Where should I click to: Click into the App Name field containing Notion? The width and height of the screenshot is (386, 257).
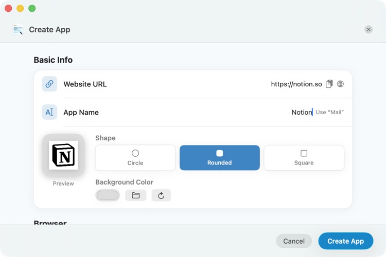(x=302, y=112)
